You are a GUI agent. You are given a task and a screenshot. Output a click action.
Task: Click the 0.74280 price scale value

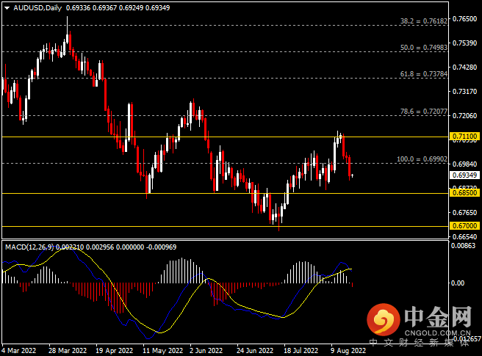click(x=464, y=68)
